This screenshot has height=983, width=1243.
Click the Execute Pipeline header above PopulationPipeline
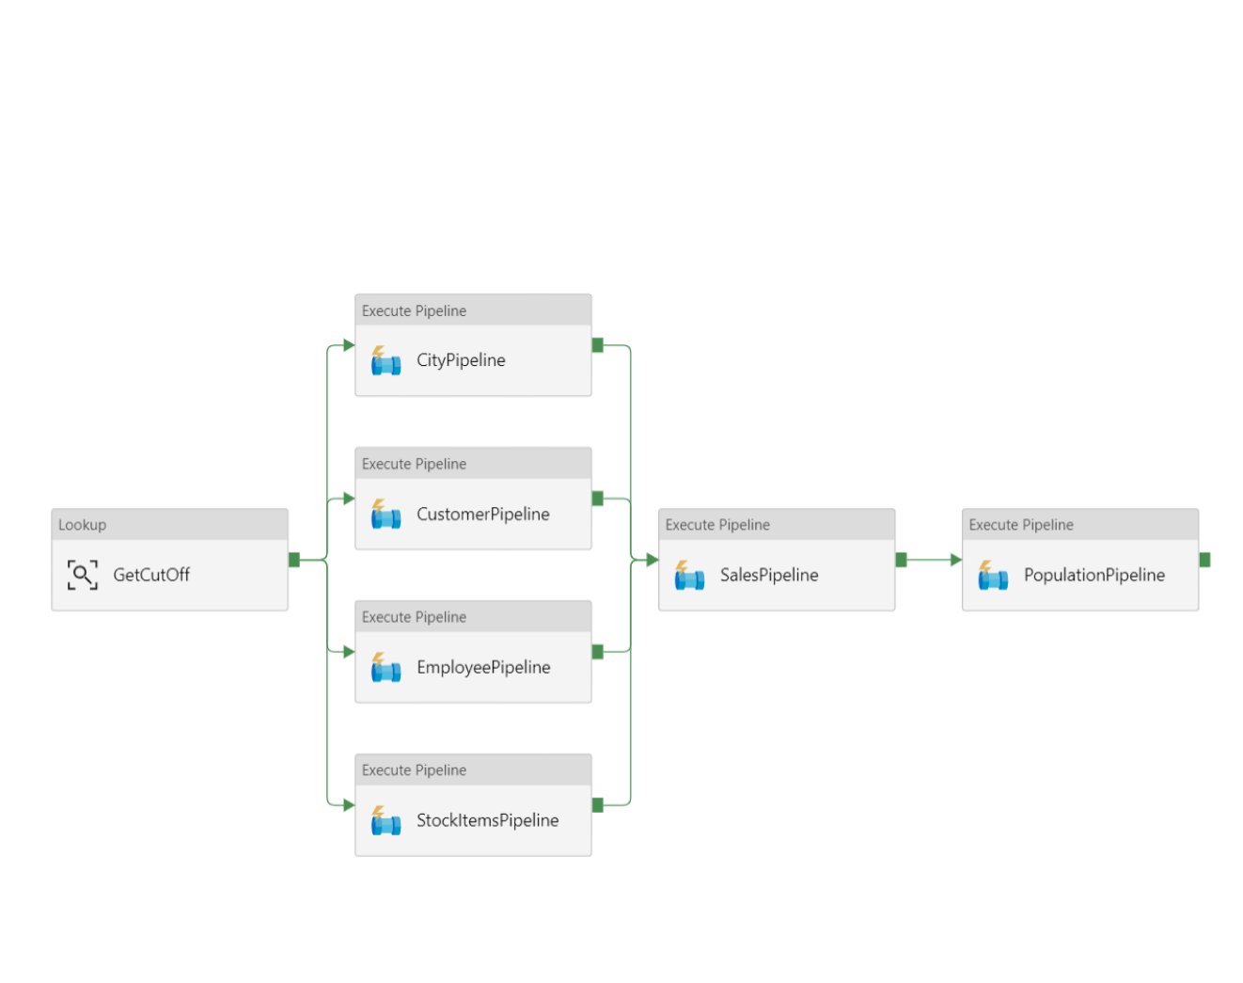(x=1080, y=525)
